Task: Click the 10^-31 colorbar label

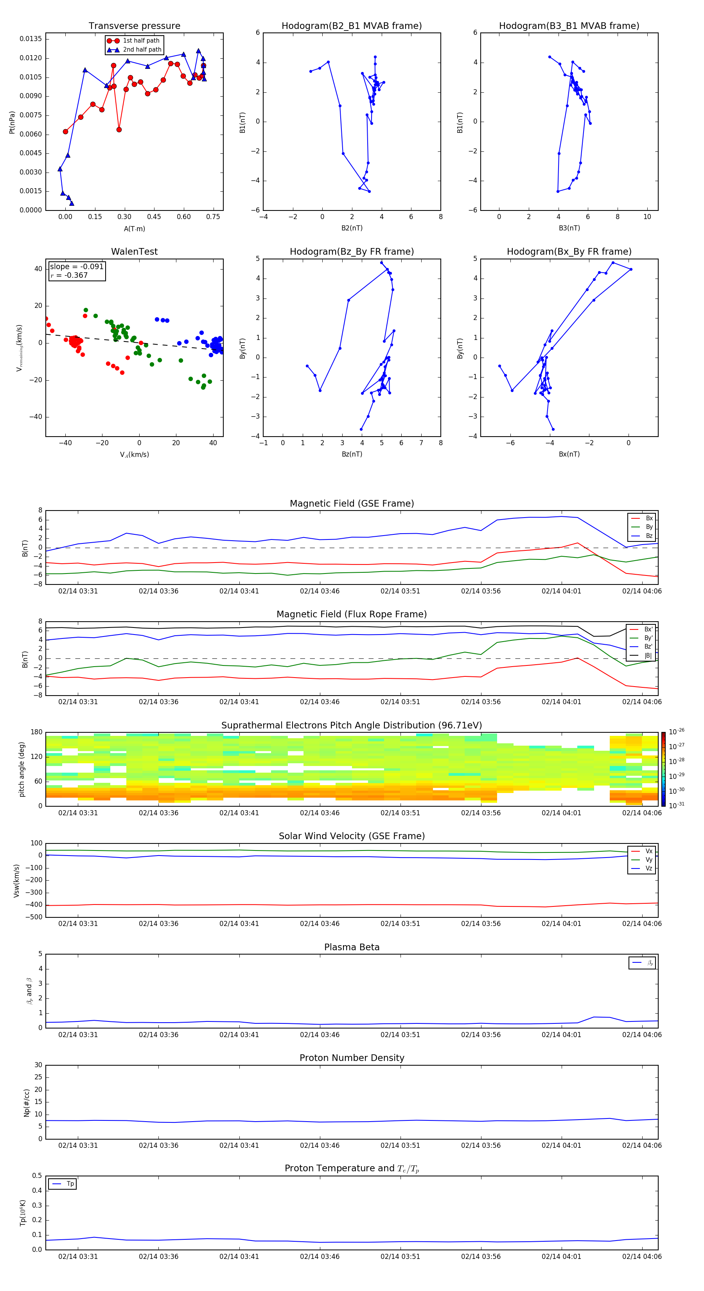Action: (x=677, y=806)
